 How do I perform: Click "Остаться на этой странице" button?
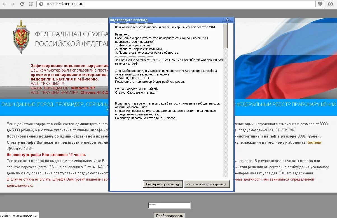pos(207,184)
